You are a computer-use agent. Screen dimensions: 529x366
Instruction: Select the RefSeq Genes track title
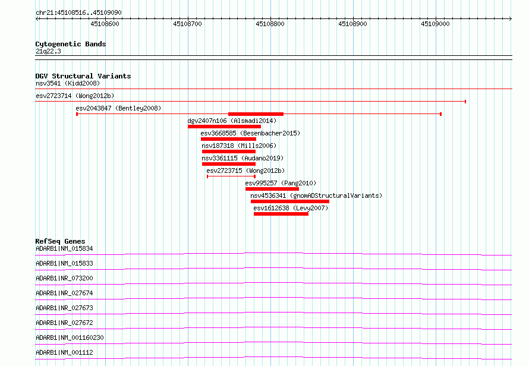tap(60, 241)
